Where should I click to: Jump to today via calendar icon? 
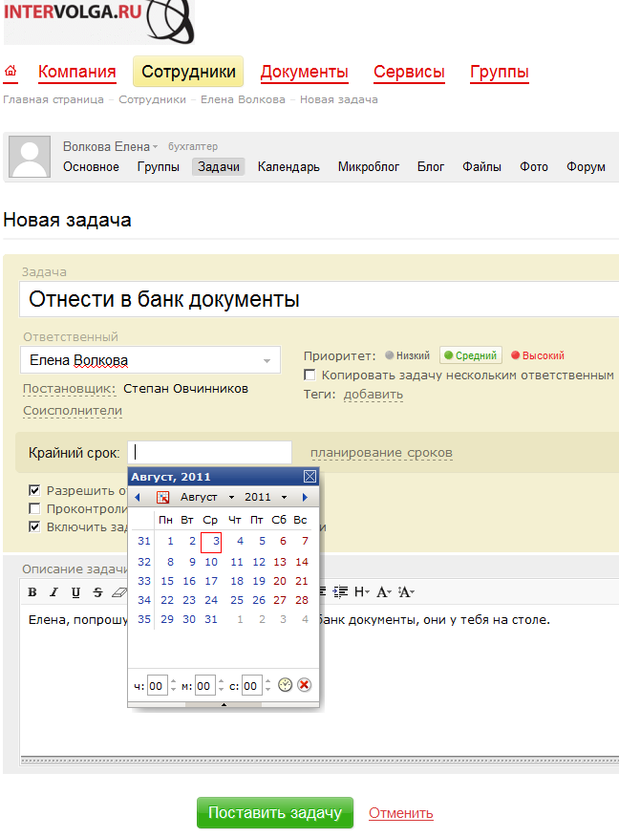pos(162,497)
